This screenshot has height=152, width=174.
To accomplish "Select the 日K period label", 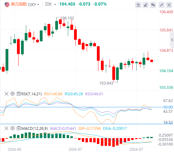I will 48,4.
